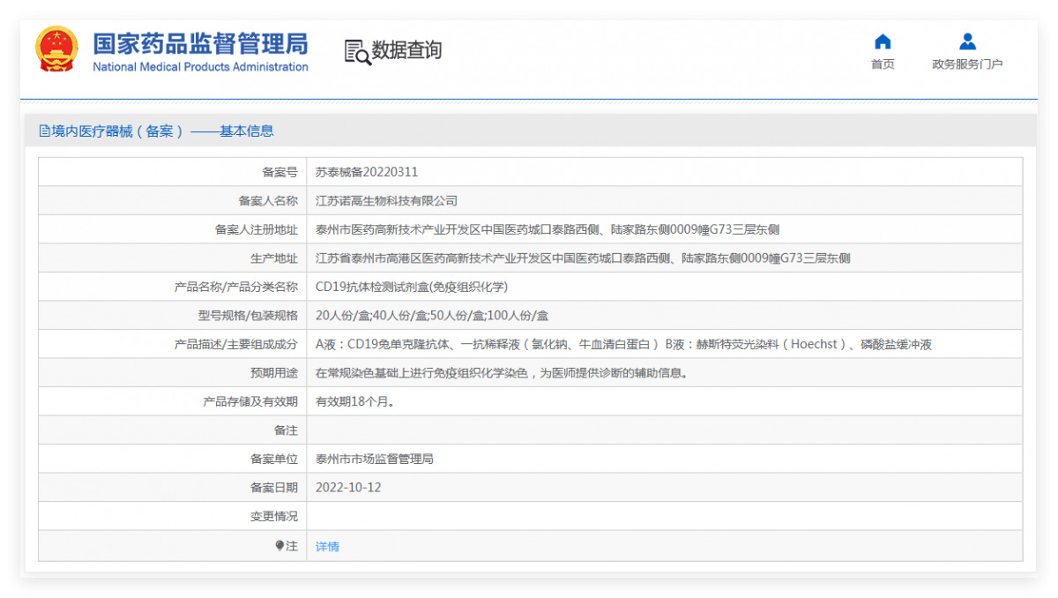Click the 备案号 label cell
1058x598 pixels.
tap(173, 172)
